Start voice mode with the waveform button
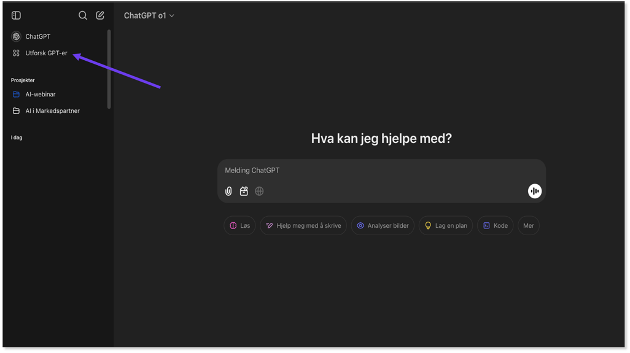The image size is (630, 353). (534, 191)
